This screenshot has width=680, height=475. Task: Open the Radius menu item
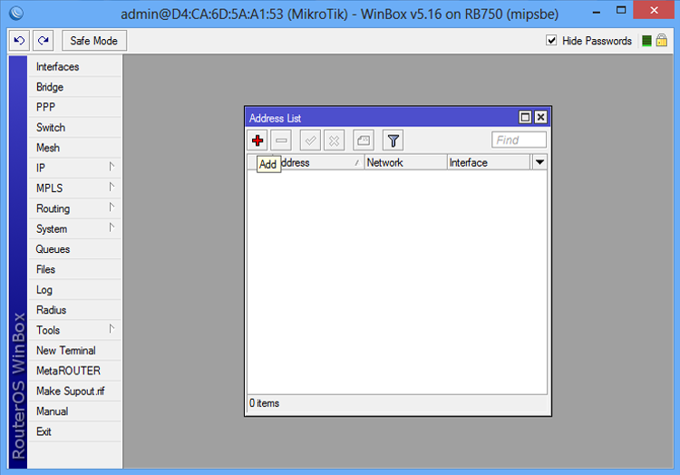pyautogui.click(x=74, y=310)
